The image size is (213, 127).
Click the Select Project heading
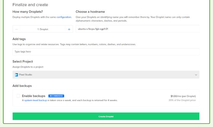22,62
